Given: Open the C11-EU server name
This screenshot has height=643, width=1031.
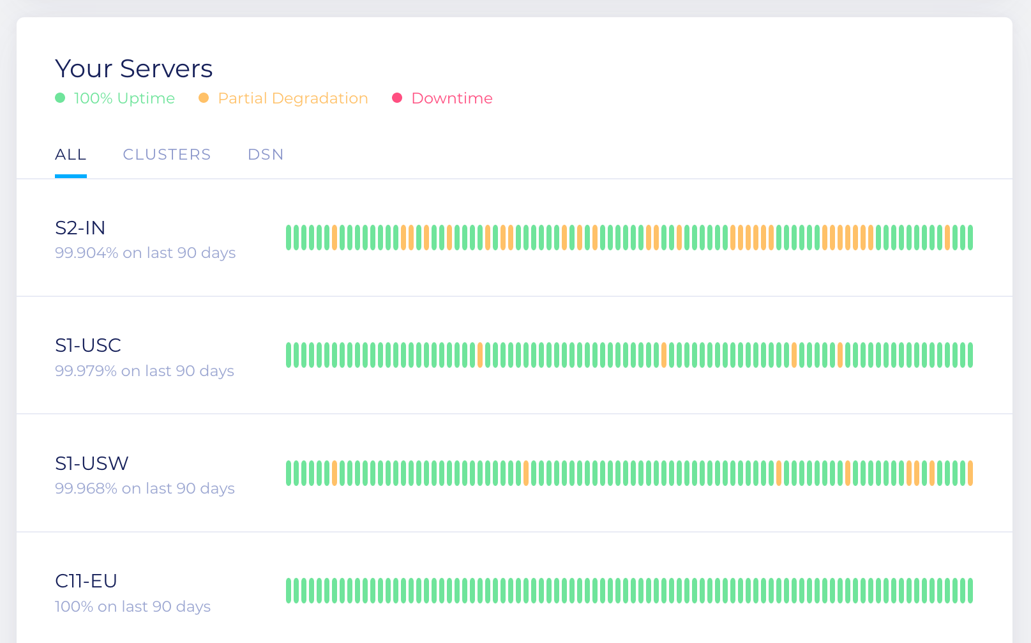Looking at the screenshot, I should (x=86, y=581).
